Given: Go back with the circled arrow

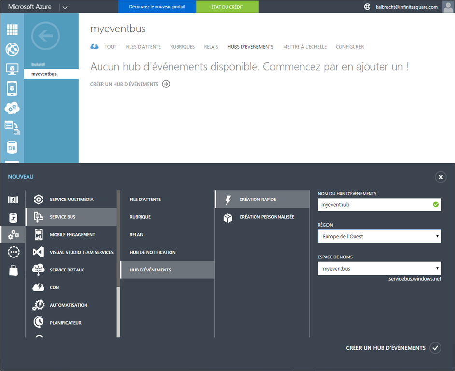Looking at the screenshot, I should (45, 36).
